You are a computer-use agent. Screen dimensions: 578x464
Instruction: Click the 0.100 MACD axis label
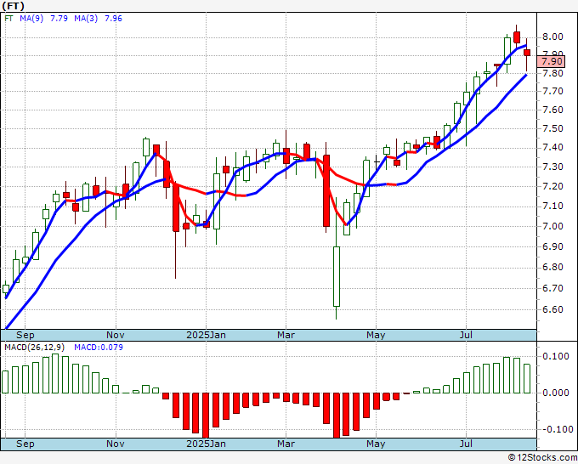[556, 356]
